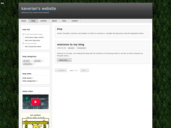Click the kaverian's website title link
This screenshot has width=171, height=128.
(x=39, y=9)
